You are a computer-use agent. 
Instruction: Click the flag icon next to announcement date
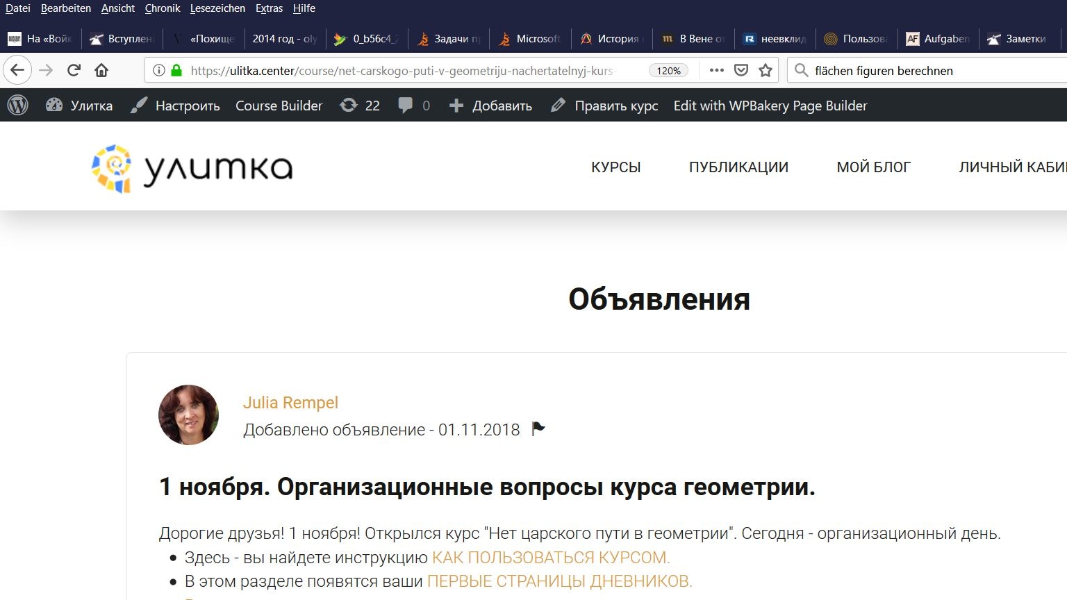(x=538, y=429)
